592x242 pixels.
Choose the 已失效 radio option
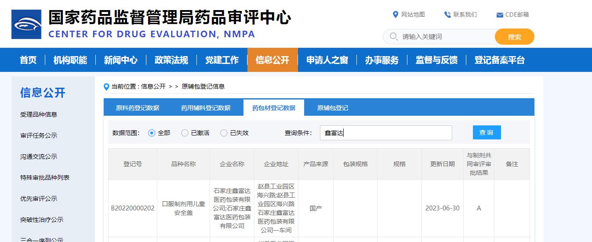coord(224,133)
